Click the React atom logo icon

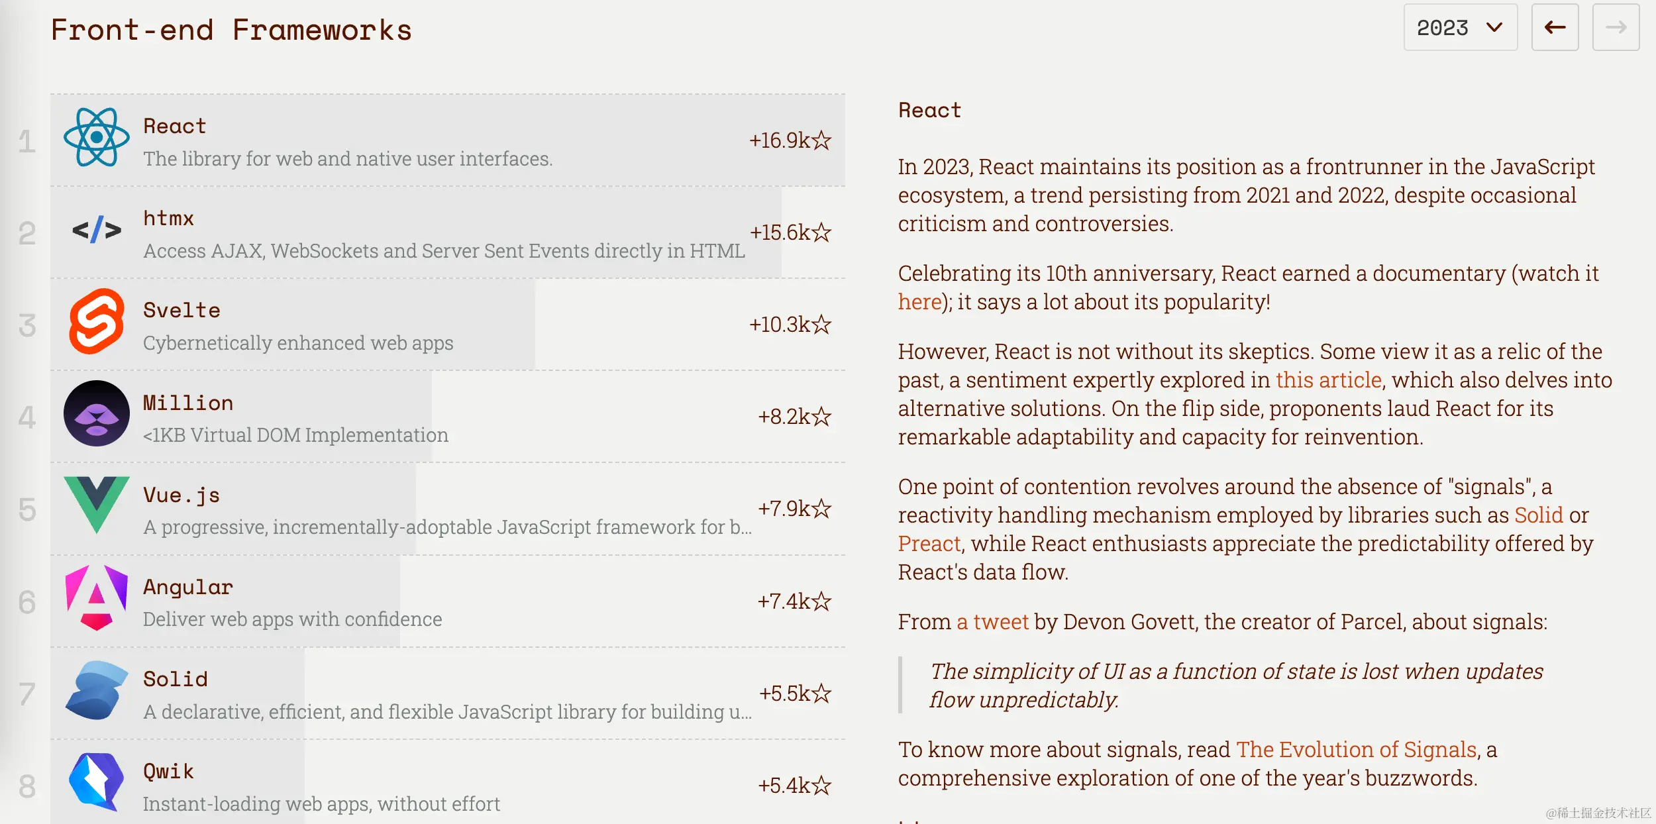click(97, 137)
